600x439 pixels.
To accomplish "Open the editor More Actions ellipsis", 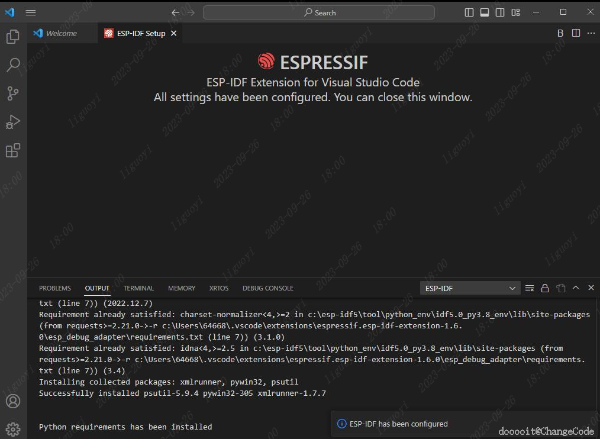I will click(591, 33).
